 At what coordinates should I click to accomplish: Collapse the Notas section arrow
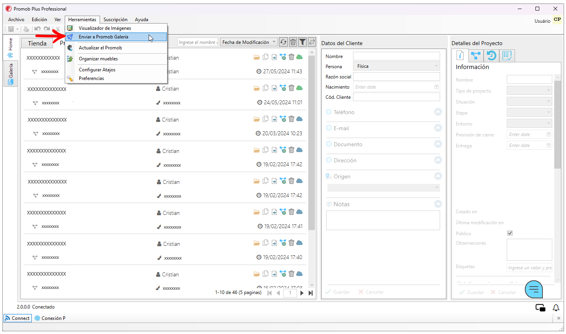438,204
